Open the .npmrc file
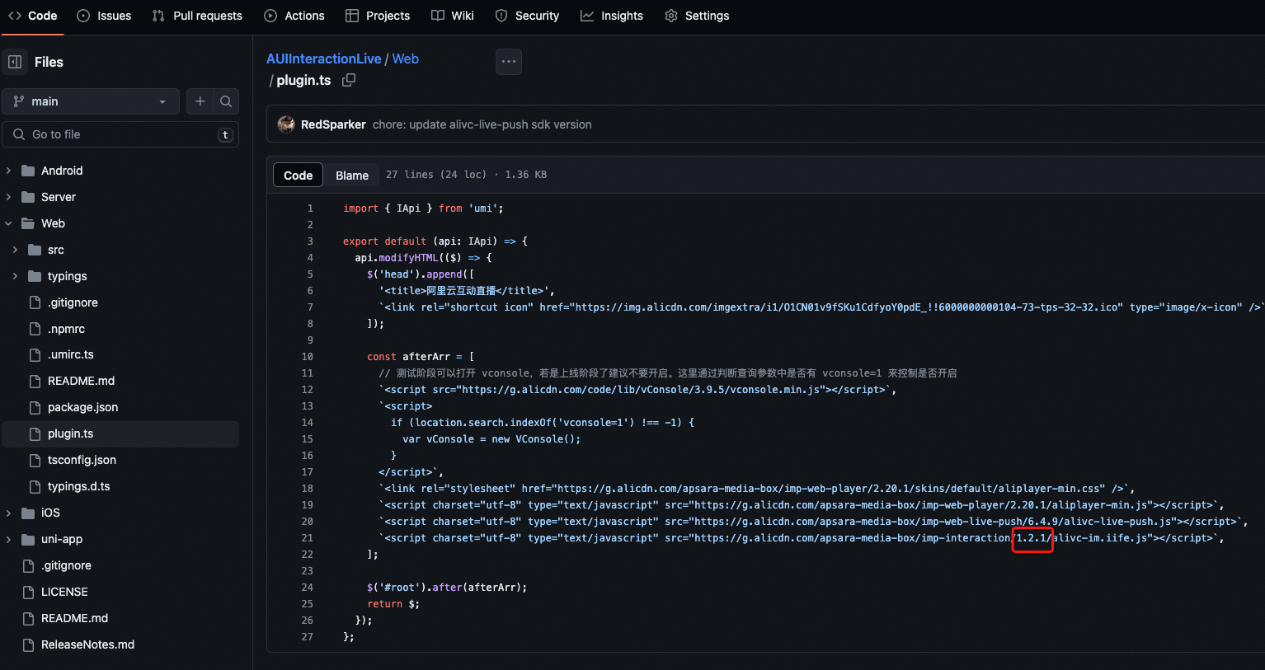 (x=66, y=329)
